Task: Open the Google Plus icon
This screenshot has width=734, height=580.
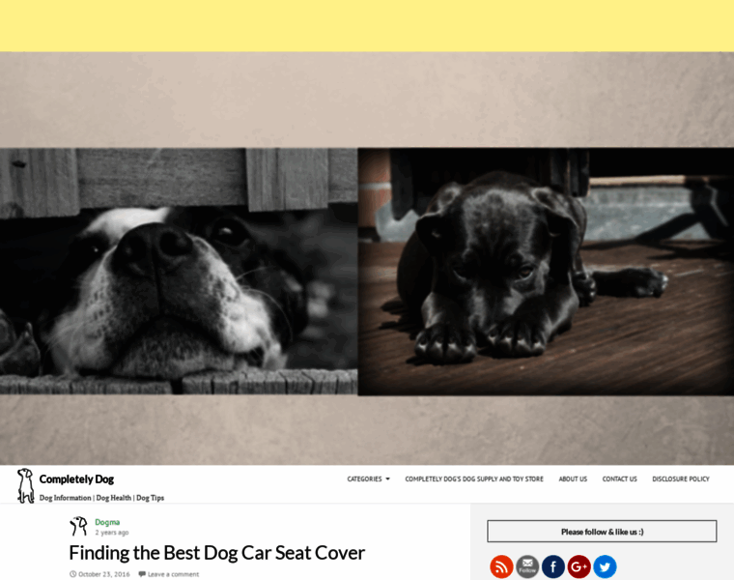Action: (x=579, y=566)
